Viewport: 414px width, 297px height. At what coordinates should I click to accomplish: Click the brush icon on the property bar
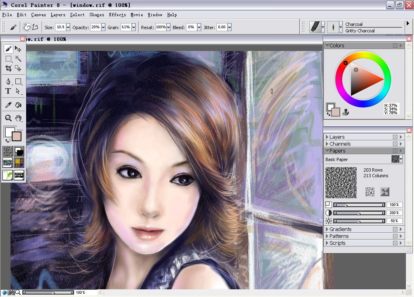pos(13,27)
